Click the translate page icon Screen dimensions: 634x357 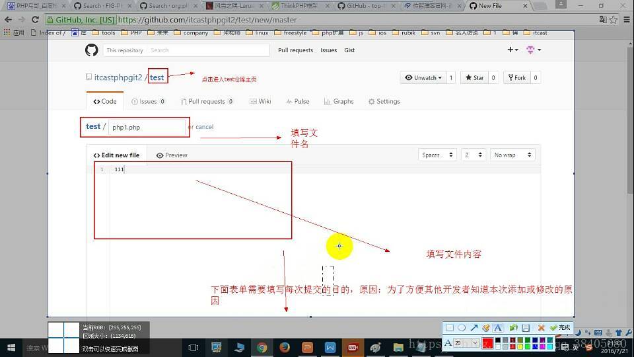(603, 19)
